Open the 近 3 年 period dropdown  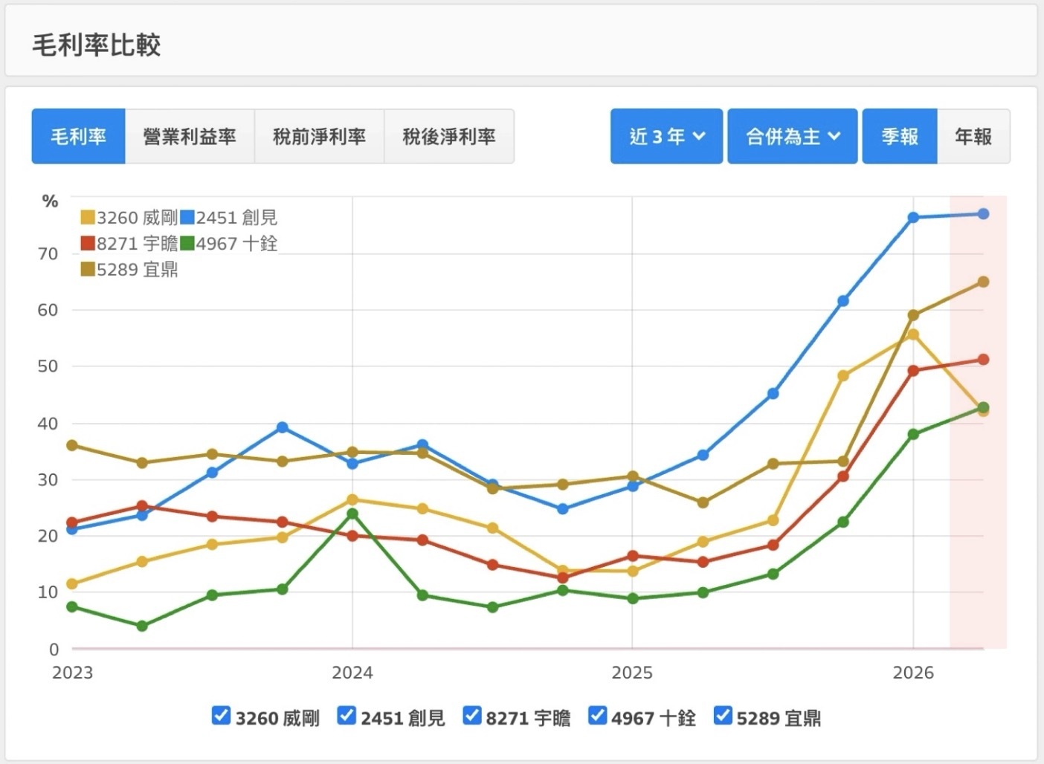[x=666, y=136]
